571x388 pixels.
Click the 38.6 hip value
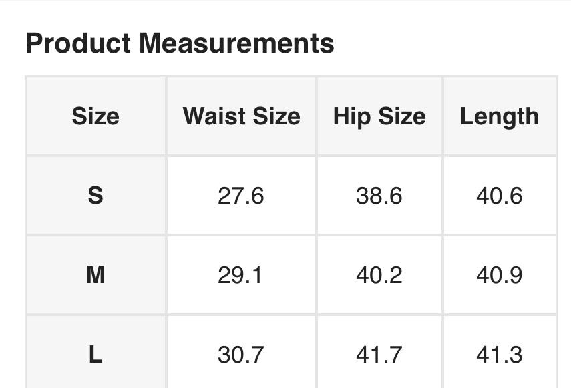[379, 196]
